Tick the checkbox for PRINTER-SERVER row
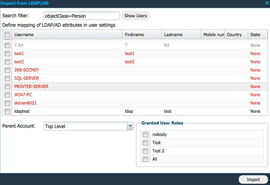Viewport: 270px width, 185px height. coord(7,86)
